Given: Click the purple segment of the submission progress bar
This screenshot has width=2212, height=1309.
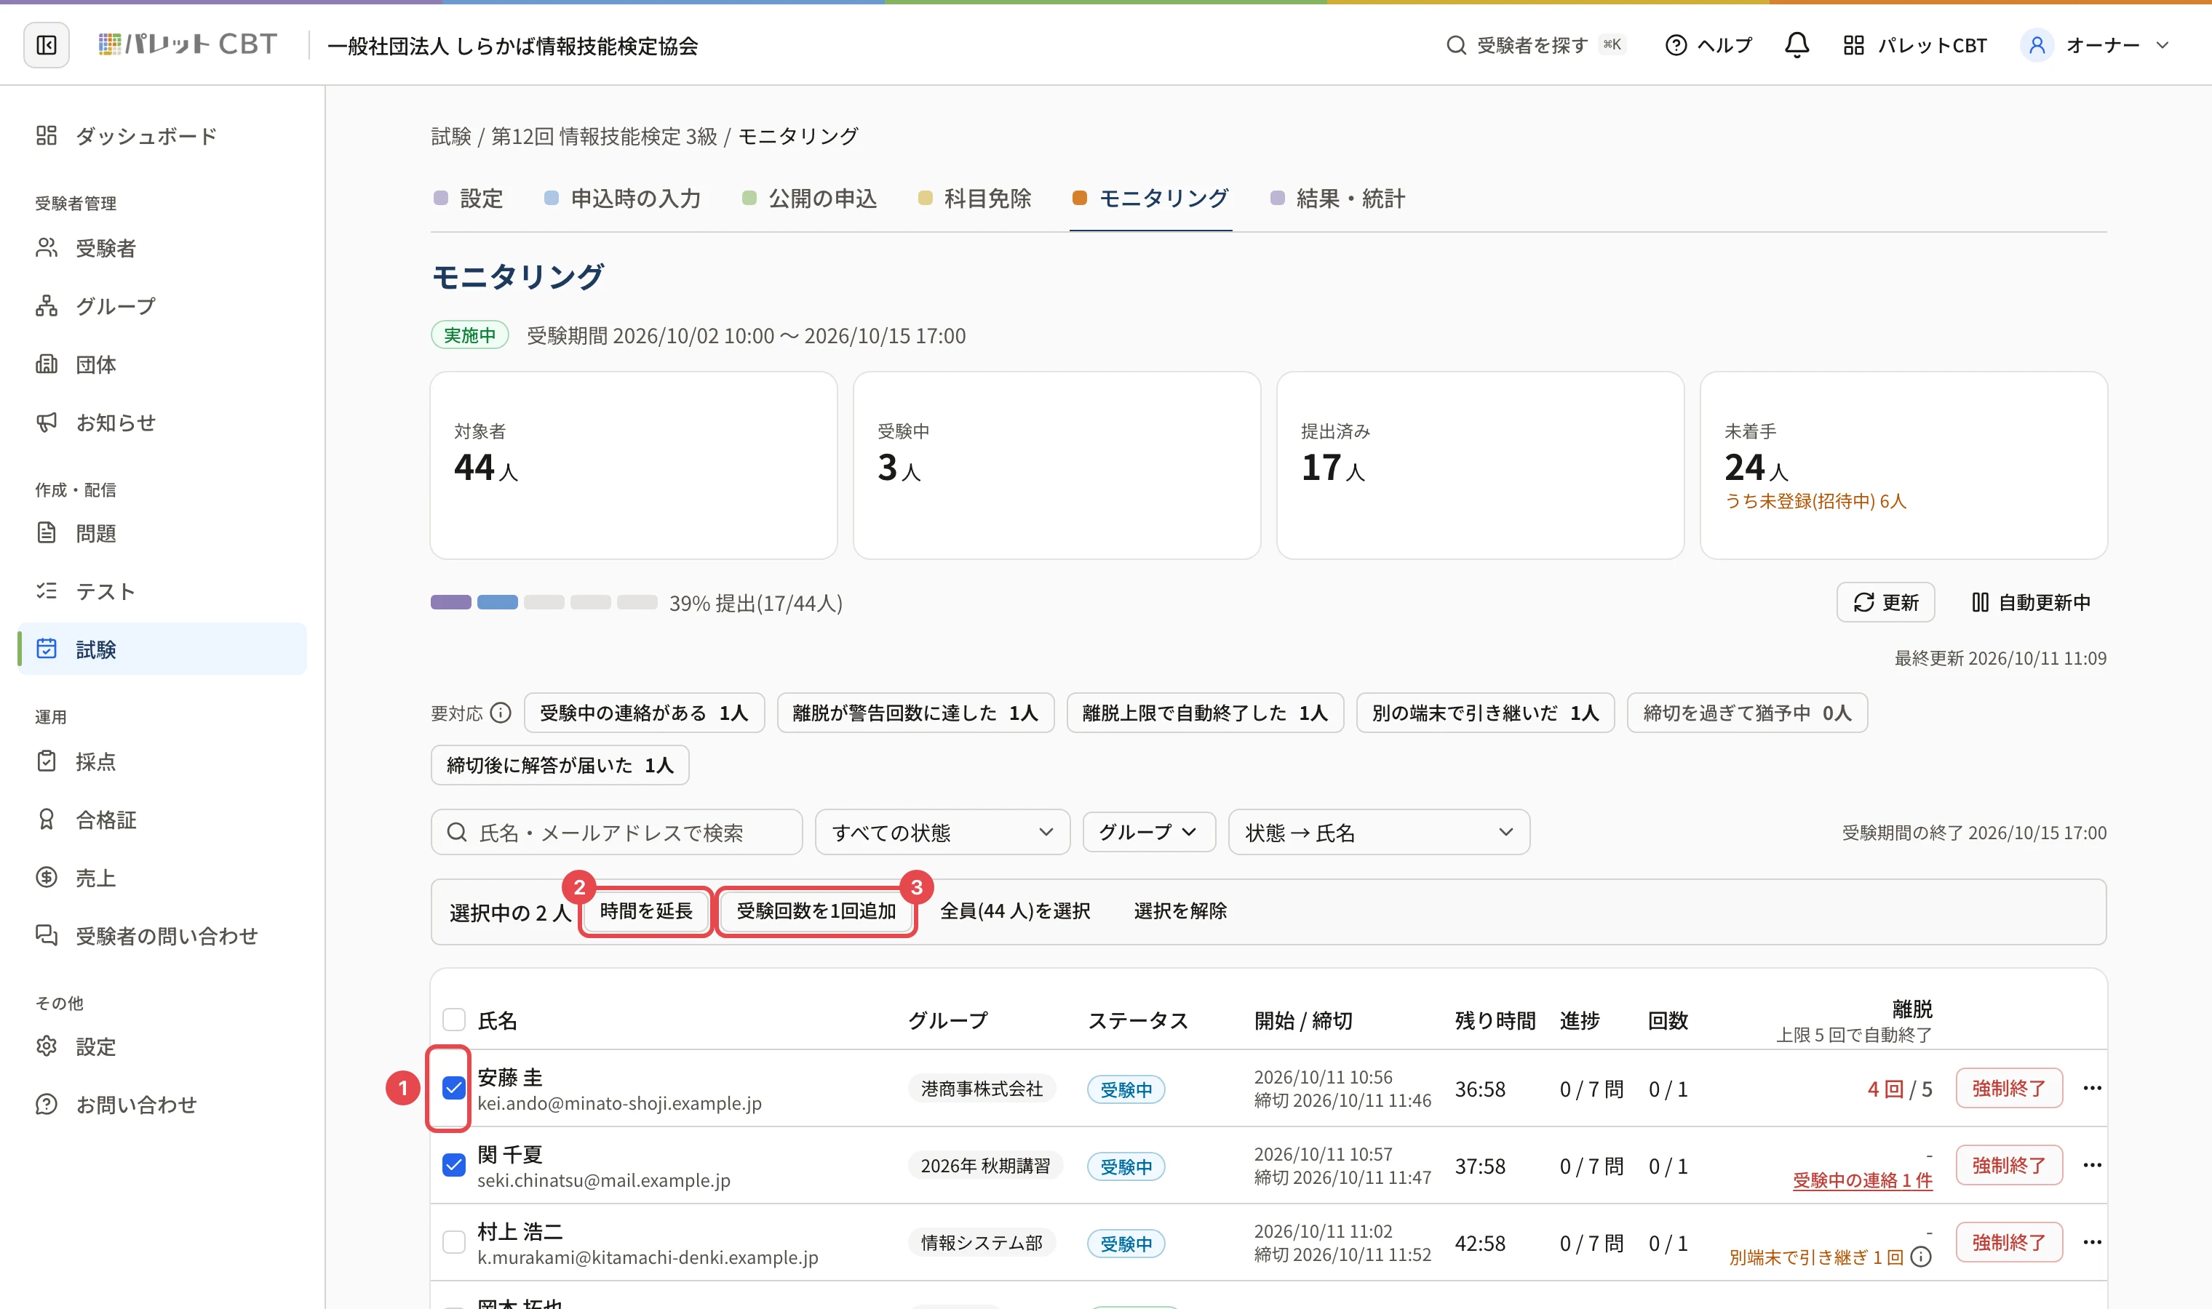Looking at the screenshot, I should (451, 602).
